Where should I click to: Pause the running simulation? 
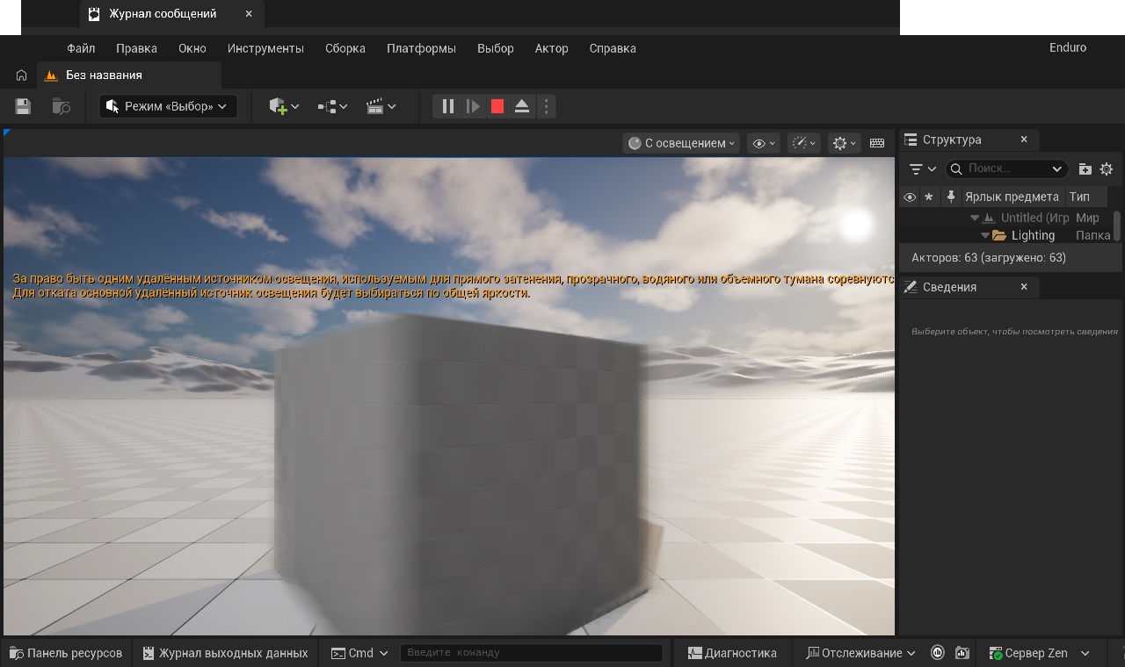pos(448,106)
